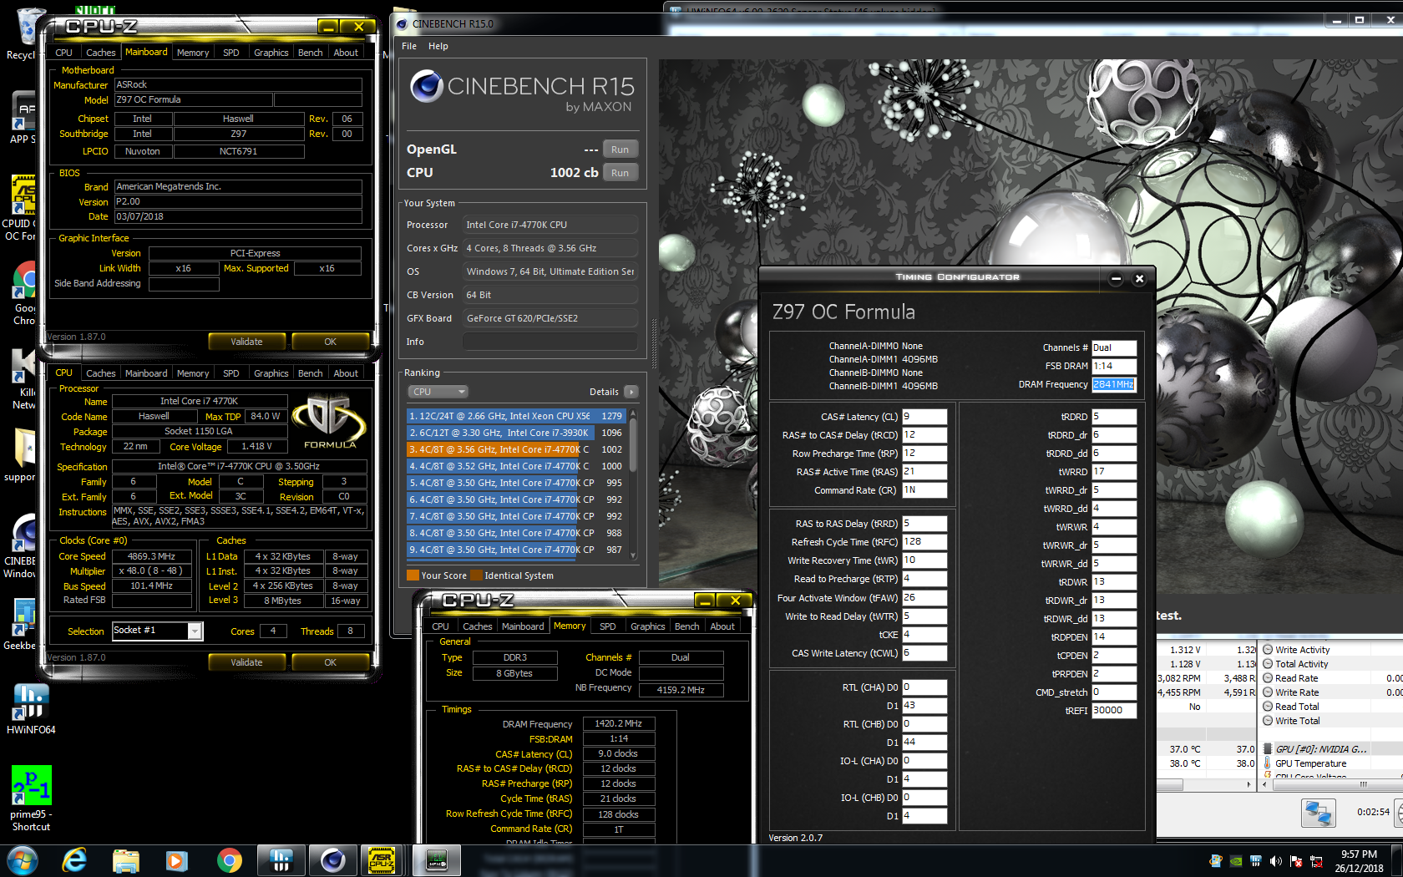
Task: Click Validate in CPU-Z processor window
Action: pyautogui.click(x=246, y=662)
